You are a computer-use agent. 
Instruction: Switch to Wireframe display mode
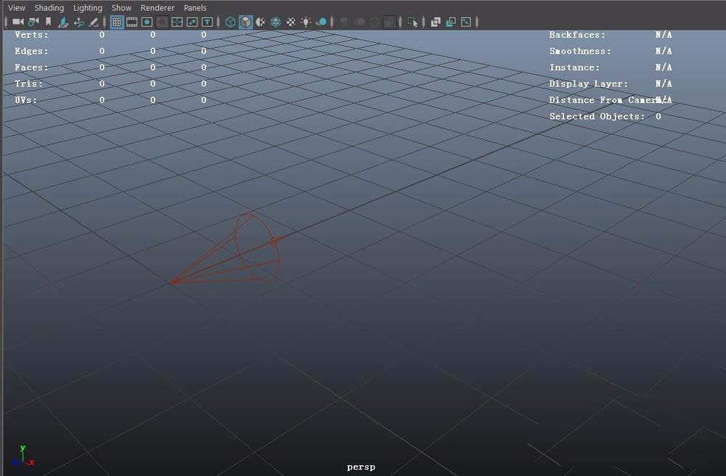point(230,22)
